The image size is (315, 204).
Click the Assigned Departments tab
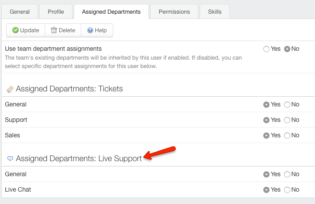(111, 11)
